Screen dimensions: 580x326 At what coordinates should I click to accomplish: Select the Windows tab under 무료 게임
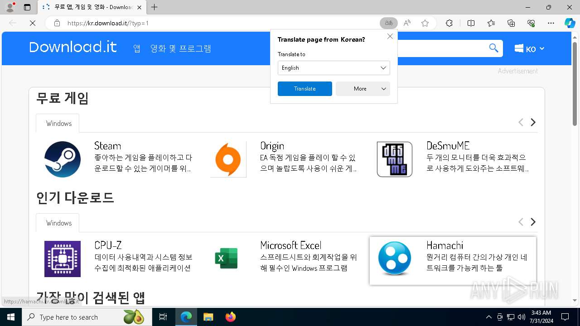tap(58, 123)
